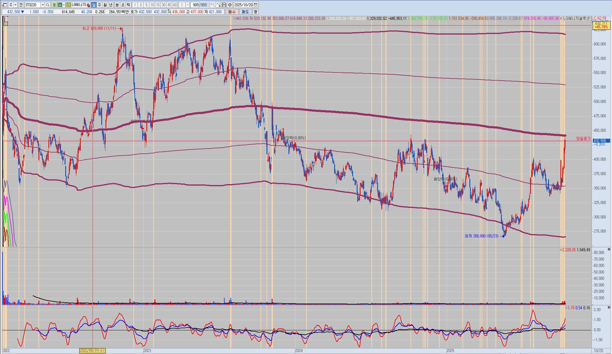
Task: Switch chart to monthly 월 period
Action: click(x=105, y=5)
